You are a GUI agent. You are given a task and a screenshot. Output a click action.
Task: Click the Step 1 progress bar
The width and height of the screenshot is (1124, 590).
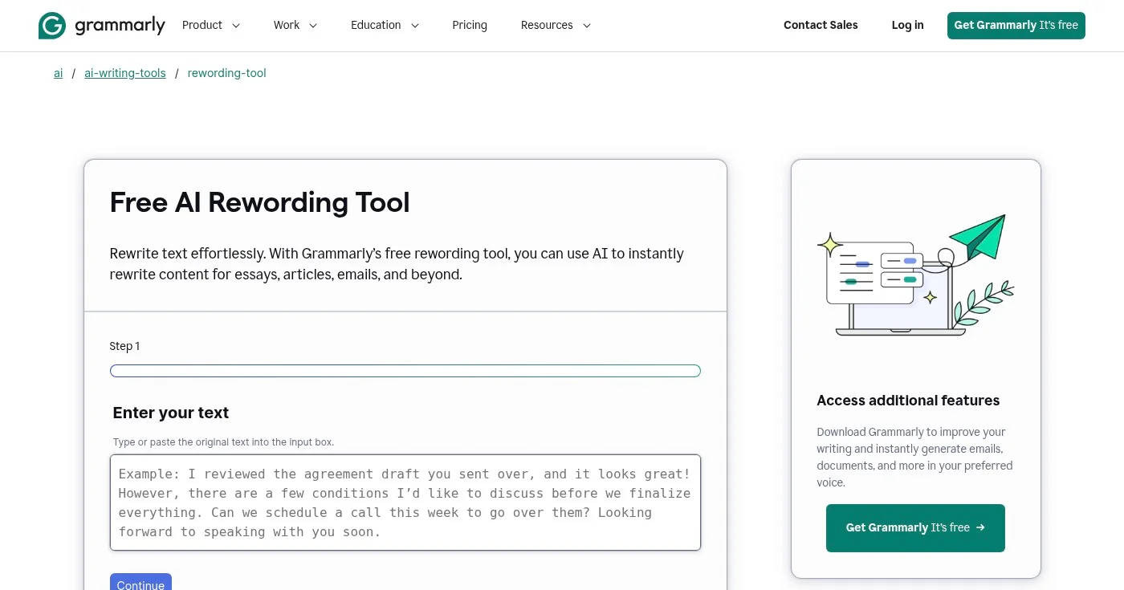coord(405,371)
